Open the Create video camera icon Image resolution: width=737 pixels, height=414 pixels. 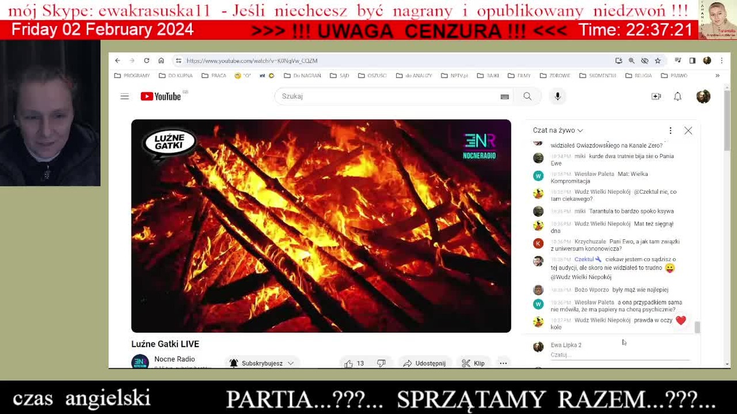[x=656, y=97]
